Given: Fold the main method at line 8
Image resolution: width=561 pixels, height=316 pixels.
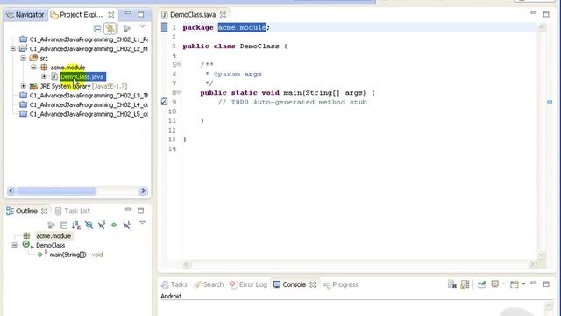Looking at the screenshot, I should (179, 92).
